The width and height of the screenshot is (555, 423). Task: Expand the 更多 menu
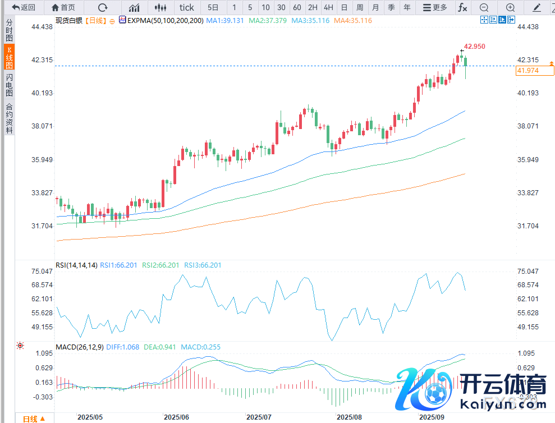435,7
